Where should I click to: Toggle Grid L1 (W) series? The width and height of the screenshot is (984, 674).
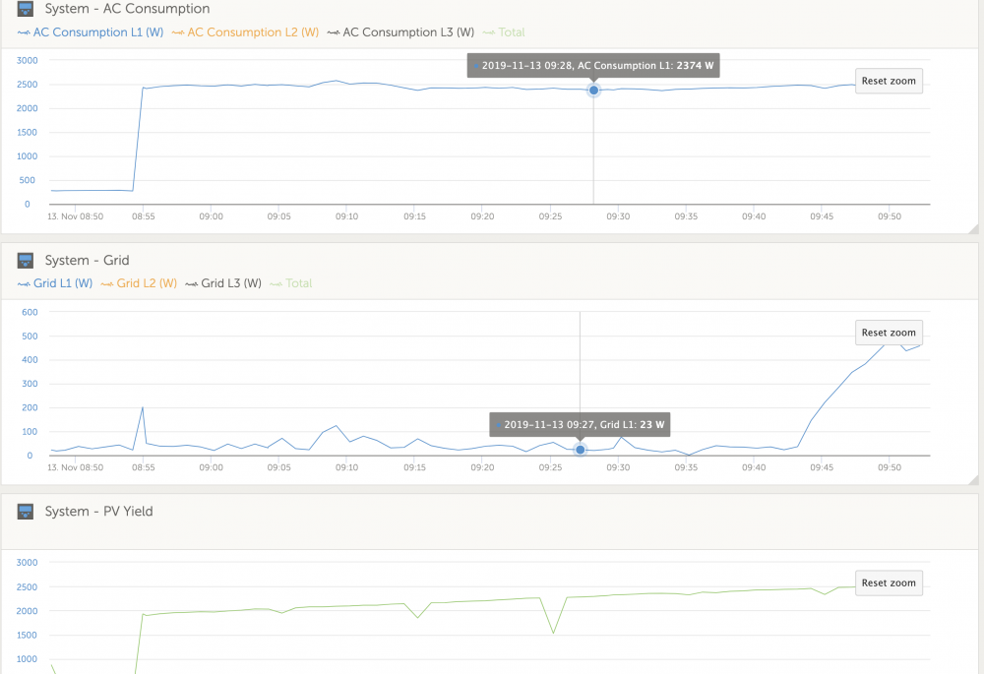point(55,283)
